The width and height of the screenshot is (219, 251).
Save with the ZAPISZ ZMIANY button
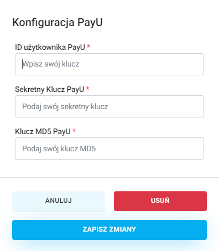click(x=109, y=230)
